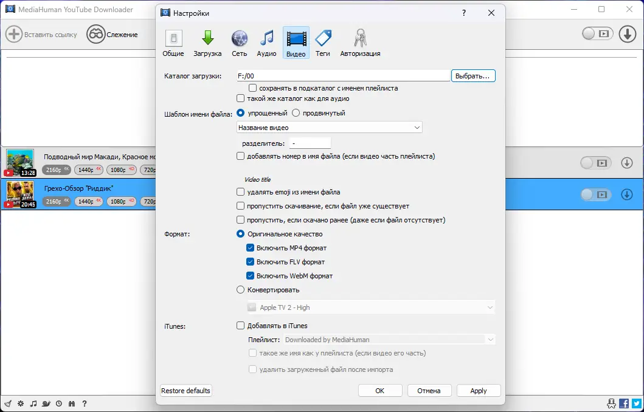Screen dimensions: 644x412
Task: Confirm settings with OK
Action: pyautogui.click(x=380, y=391)
